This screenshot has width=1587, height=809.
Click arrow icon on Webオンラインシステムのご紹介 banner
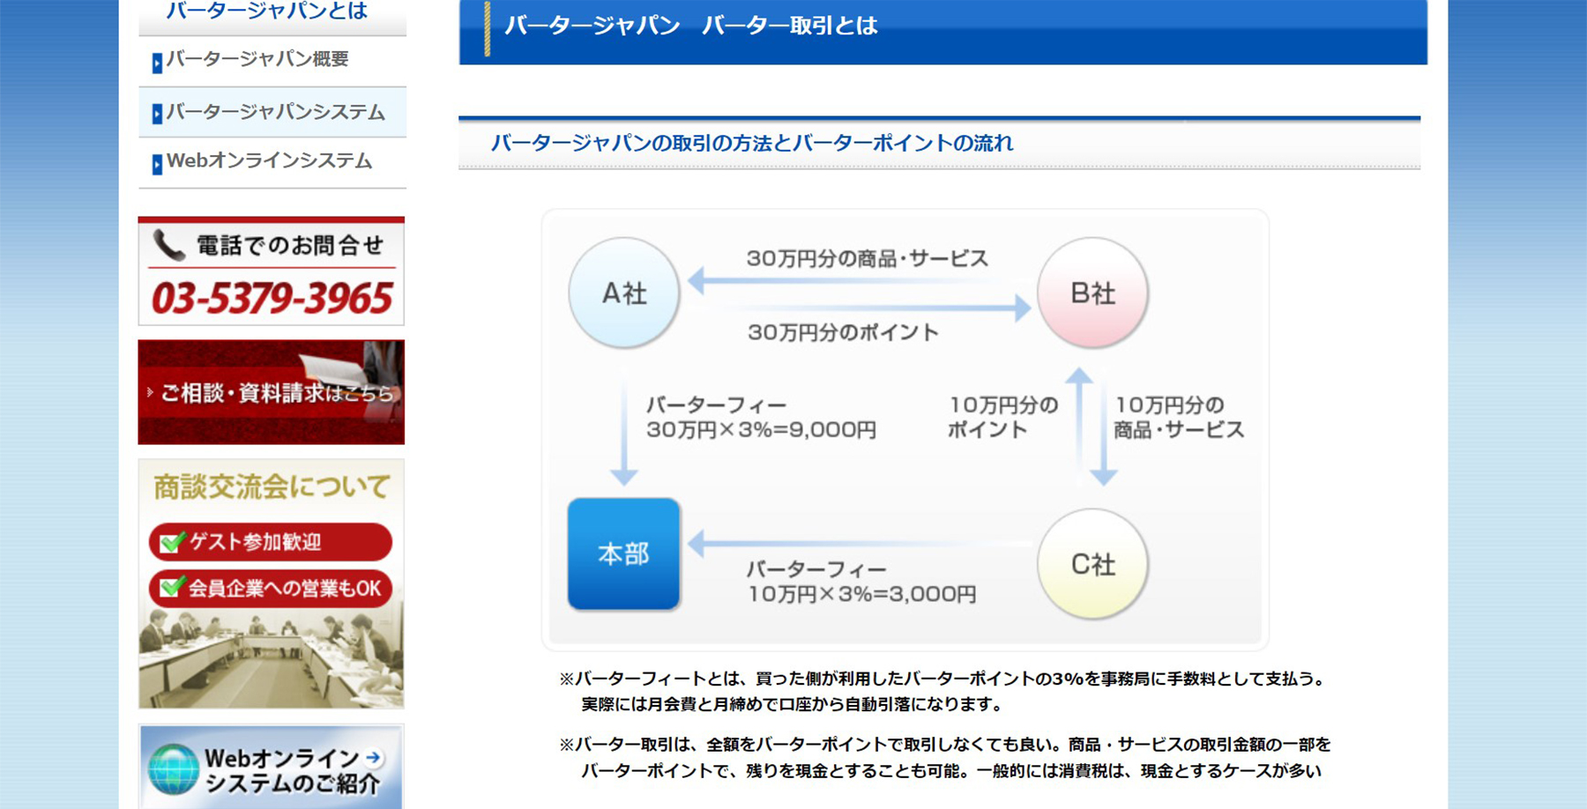click(x=374, y=757)
